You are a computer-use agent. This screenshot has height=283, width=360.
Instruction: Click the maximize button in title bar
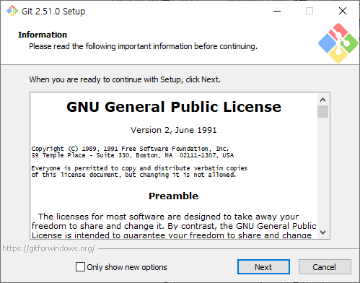coord(309,11)
